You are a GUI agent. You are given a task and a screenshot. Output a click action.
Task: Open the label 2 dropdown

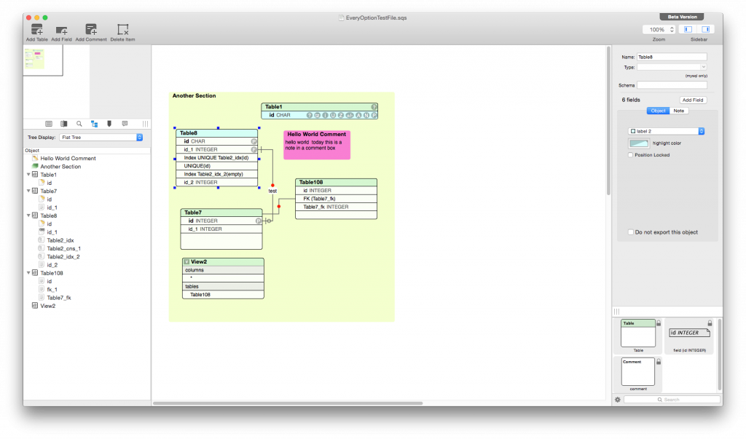(667, 131)
